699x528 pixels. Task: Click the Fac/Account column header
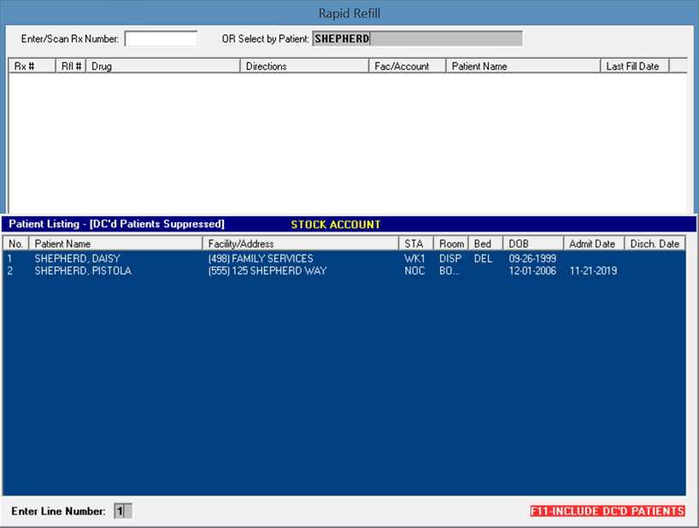tap(407, 66)
